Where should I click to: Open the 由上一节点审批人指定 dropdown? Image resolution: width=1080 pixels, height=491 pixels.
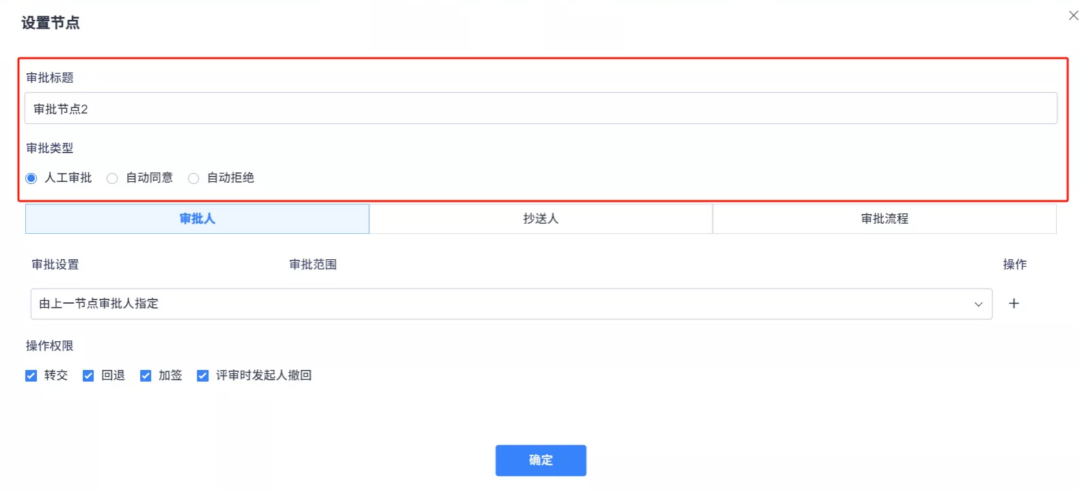(x=511, y=304)
